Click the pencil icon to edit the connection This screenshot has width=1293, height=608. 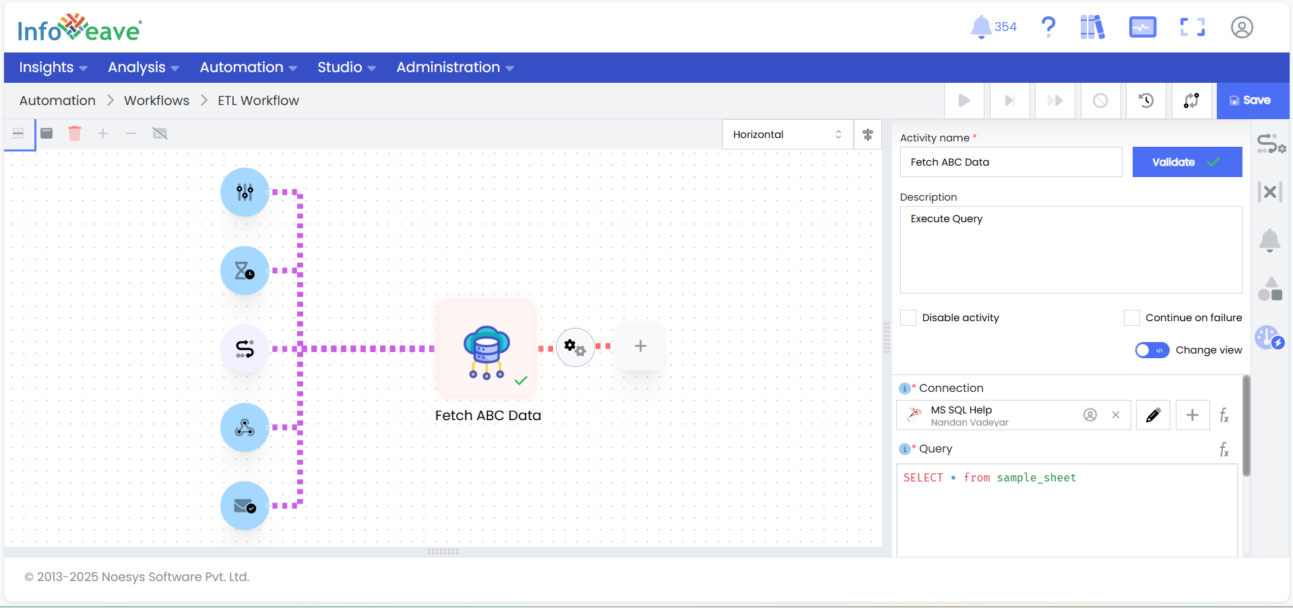1153,415
